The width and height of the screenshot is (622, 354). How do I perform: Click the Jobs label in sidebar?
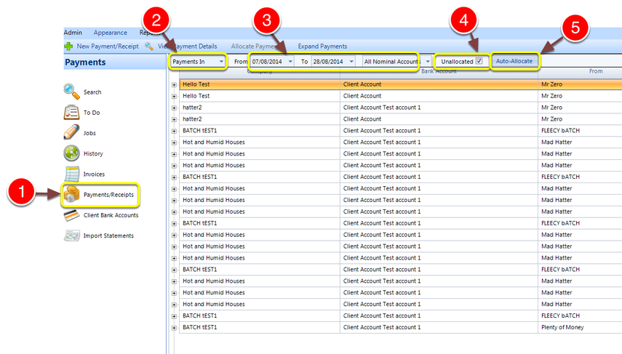pyautogui.click(x=89, y=133)
